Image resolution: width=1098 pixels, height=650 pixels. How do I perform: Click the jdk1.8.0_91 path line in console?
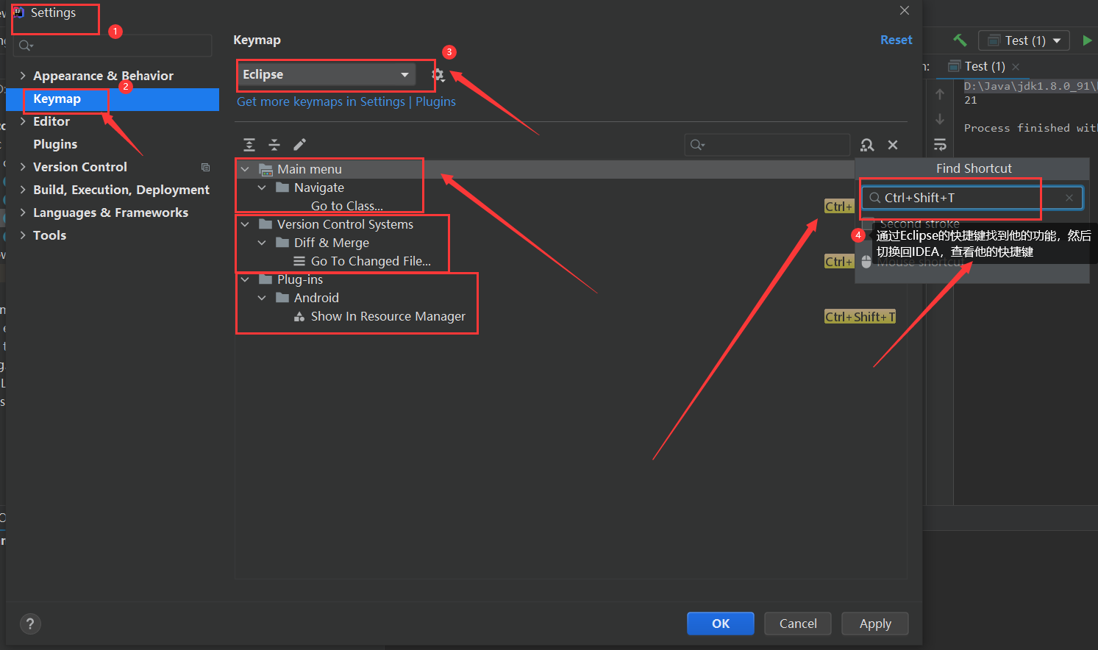(1030, 86)
